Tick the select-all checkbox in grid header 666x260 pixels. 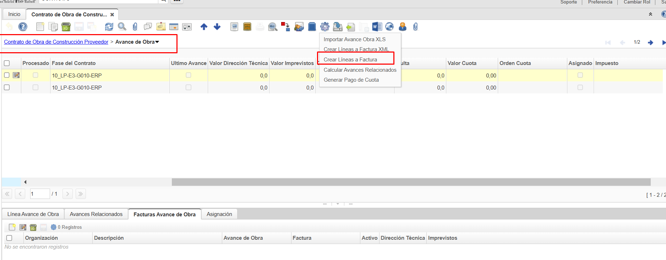pos(7,63)
